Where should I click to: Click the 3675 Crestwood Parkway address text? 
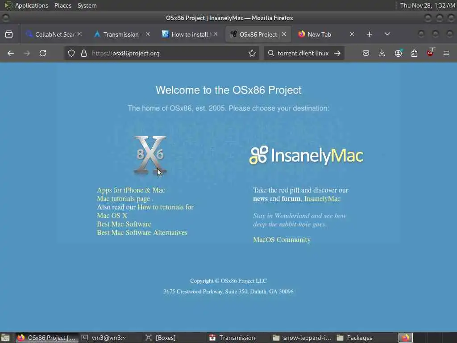228,291
